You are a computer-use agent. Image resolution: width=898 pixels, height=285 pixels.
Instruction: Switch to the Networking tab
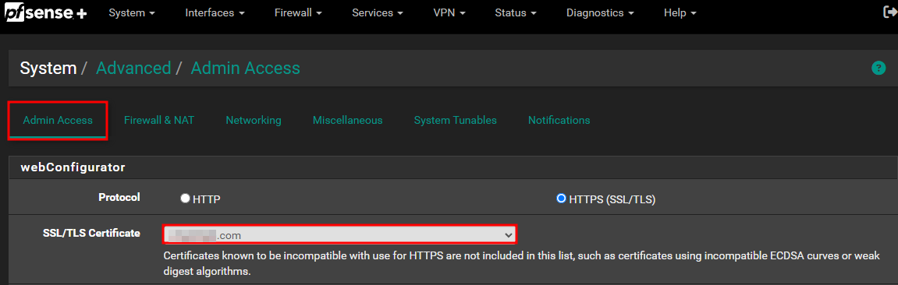coord(253,121)
